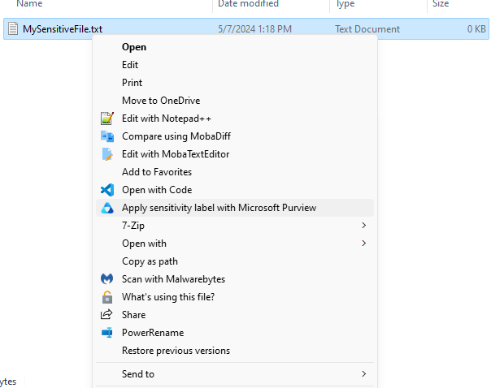Expand the Send to submenu arrow

pos(363,374)
